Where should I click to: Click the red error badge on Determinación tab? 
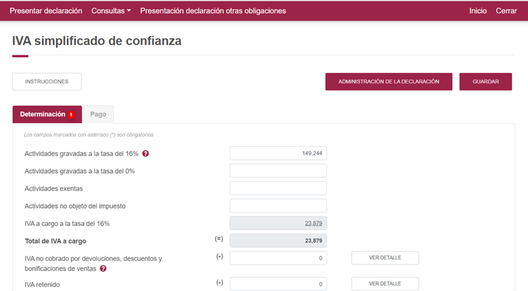click(x=71, y=115)
